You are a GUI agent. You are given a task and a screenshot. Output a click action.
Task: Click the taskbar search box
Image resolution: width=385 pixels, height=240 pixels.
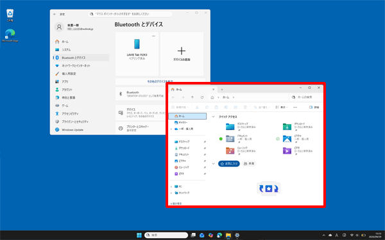pyautogui.click(x=166, y=235)
